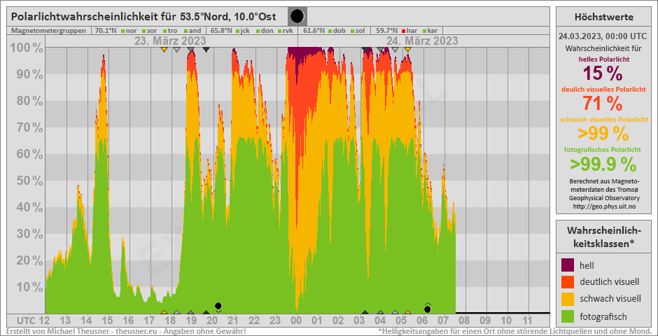Image resolution: width=658 pixels, height=336 pixels.
Task: Click the 'Magnetometergruppen' label
Action: tap(48, 31)
